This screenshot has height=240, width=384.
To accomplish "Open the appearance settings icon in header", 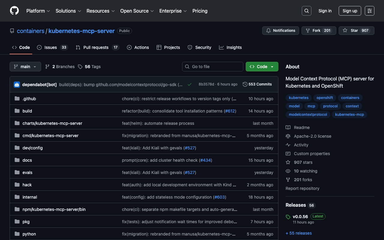I will click(x=369, y=11).
